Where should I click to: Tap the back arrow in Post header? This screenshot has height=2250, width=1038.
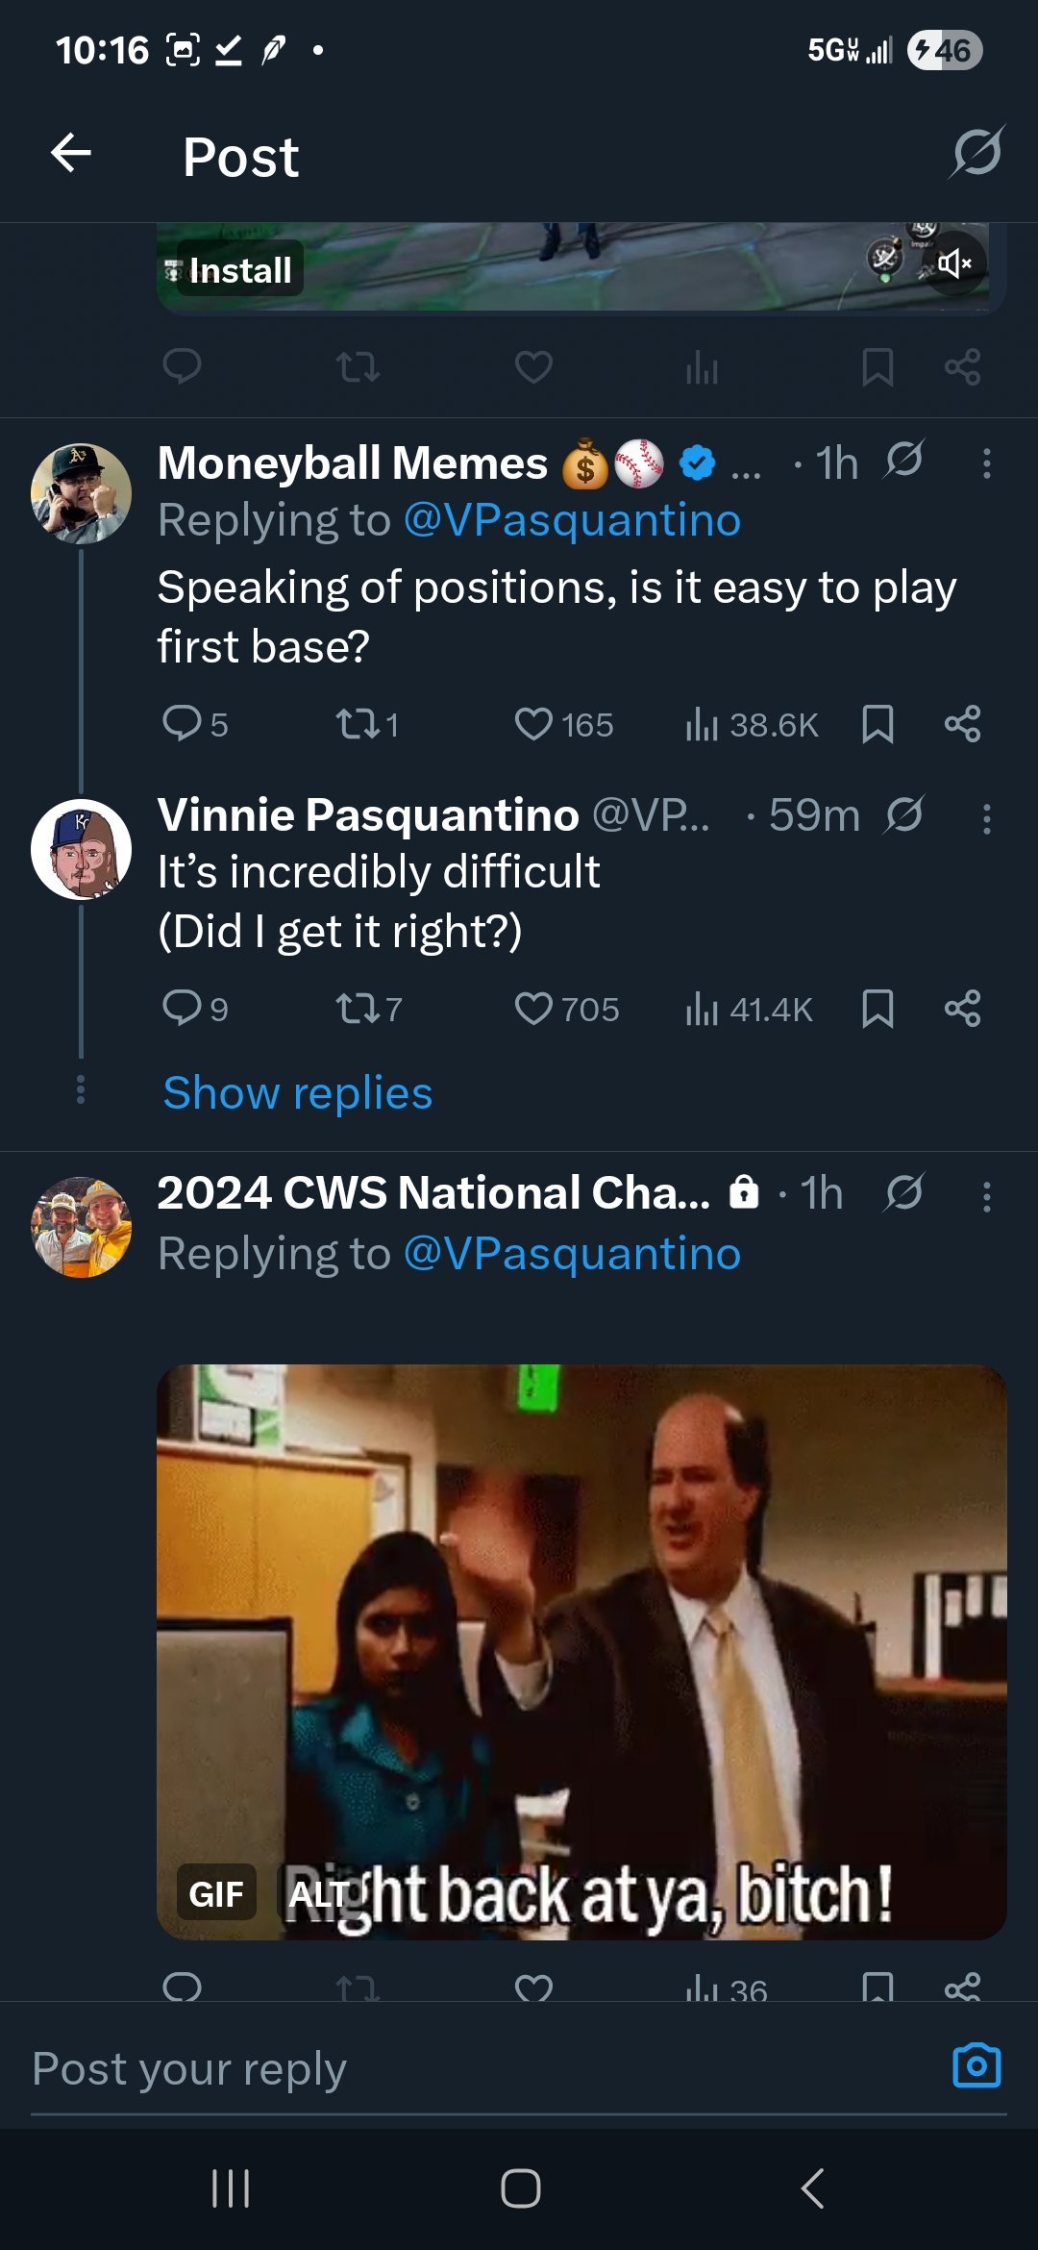[x=71, y=154]
